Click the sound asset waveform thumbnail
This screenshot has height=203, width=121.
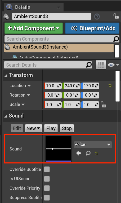pos(59,149)
